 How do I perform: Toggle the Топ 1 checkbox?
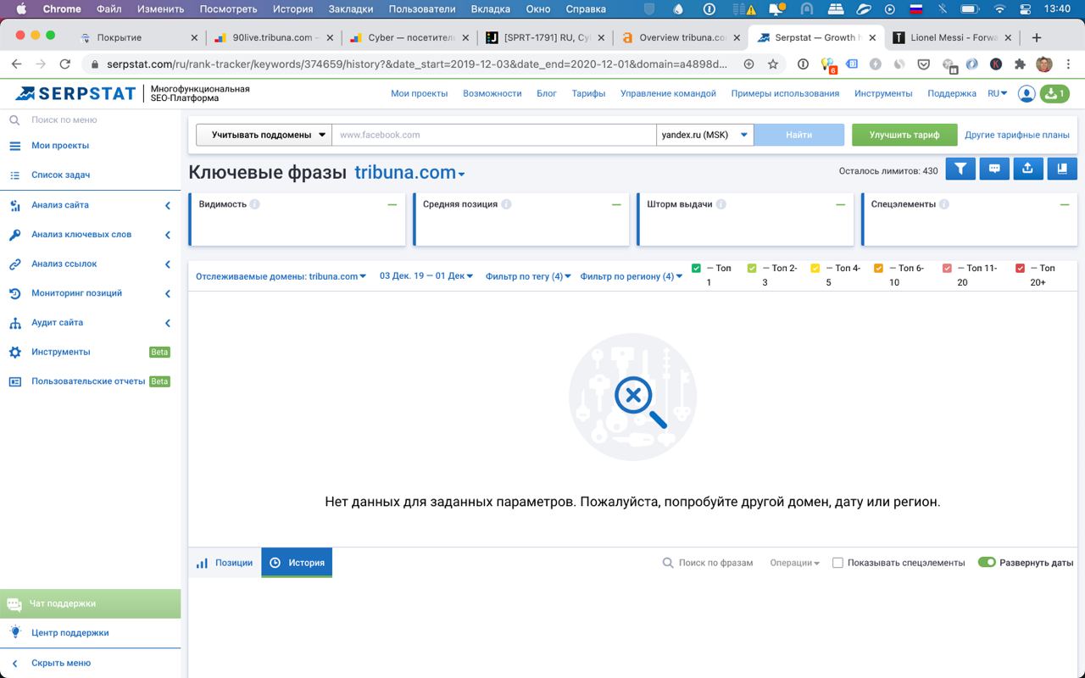click(697, 269)
